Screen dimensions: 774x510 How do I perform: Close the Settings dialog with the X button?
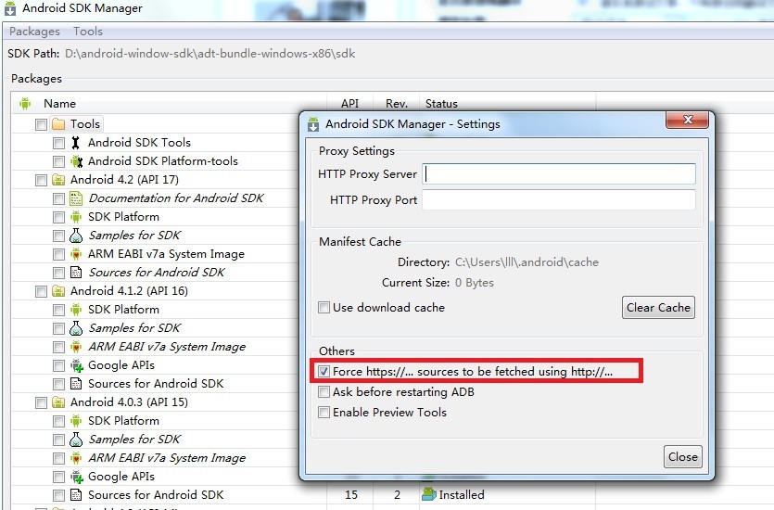pyautogui.click(x=687, y=120)
